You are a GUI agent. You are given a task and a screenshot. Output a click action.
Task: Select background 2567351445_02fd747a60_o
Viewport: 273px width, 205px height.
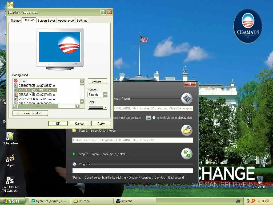[37, 95]
